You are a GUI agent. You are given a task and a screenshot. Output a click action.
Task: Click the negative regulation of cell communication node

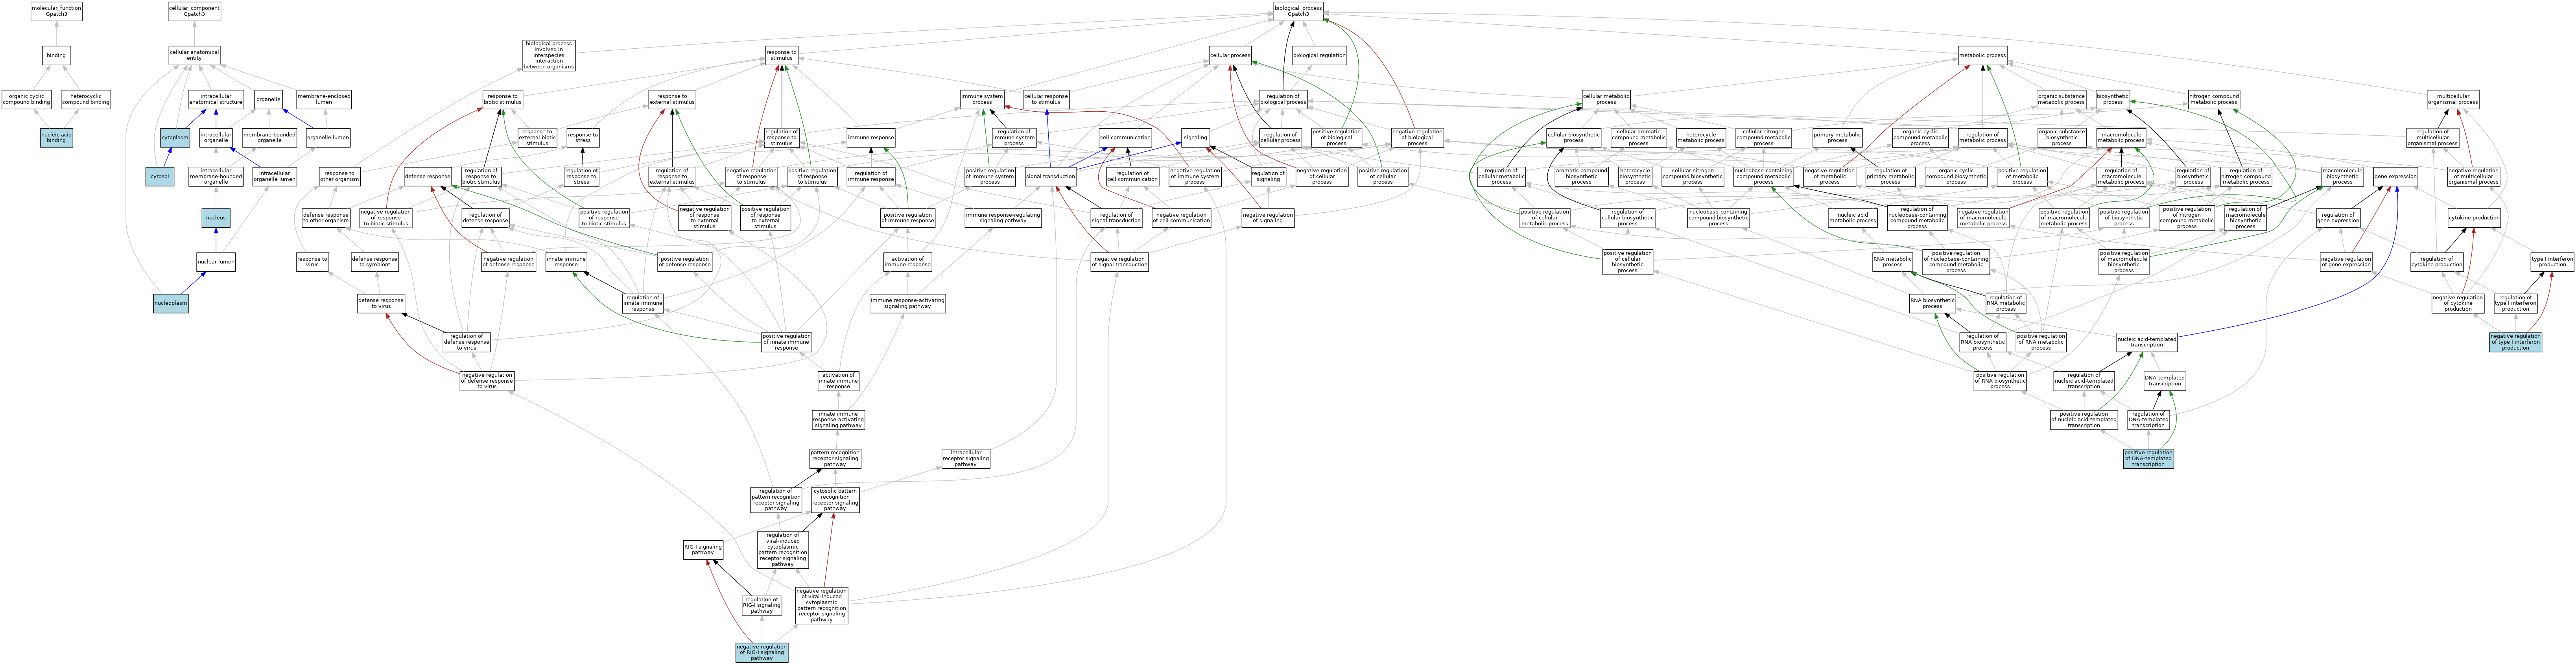click(1181, 217)
